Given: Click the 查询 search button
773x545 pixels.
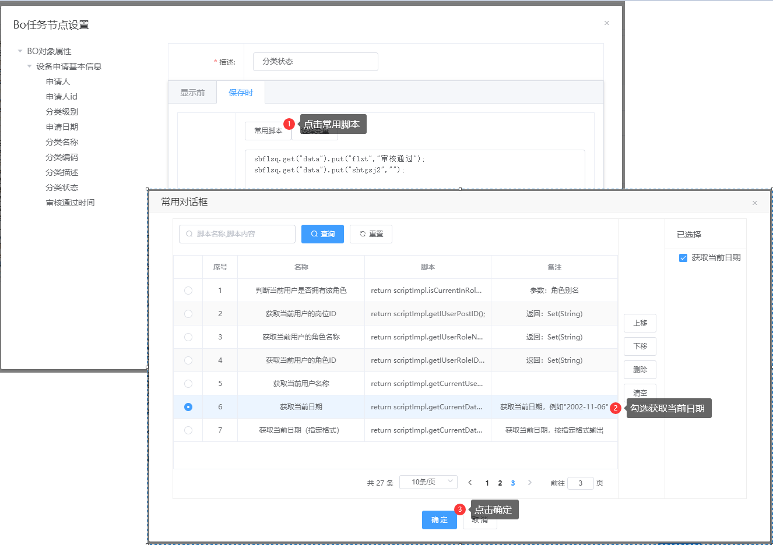Looking at the screenshot, I should (x=322, y=234).
